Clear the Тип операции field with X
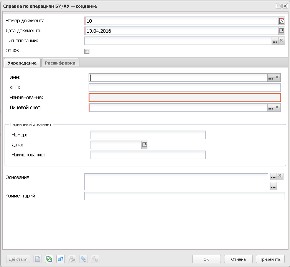This screenshot has height=267, width=290. 281,40
